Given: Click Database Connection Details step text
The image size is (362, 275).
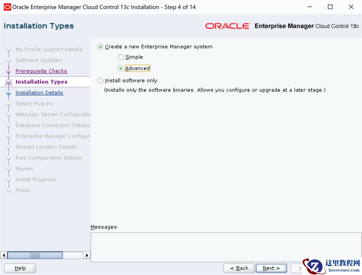Looking at the screenshot, I should [52, 125].
